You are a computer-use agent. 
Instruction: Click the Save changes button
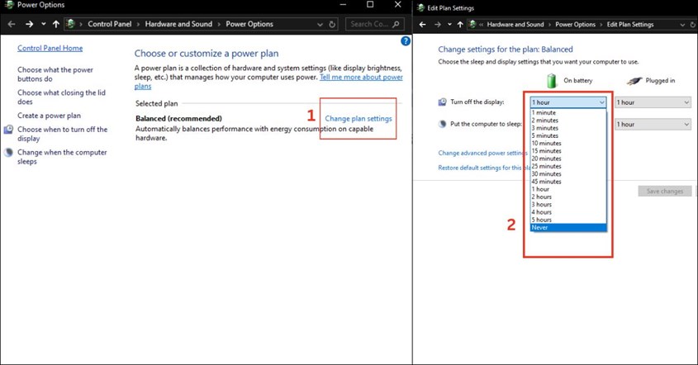pyautogui.click(x=665, y=192)
